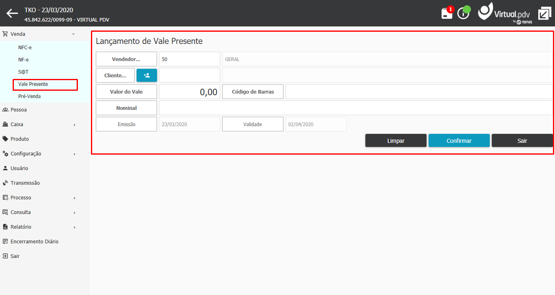Click the Consulta search icon
The height and width of the screenshot is (295, 555).
[x=5, y=212]
